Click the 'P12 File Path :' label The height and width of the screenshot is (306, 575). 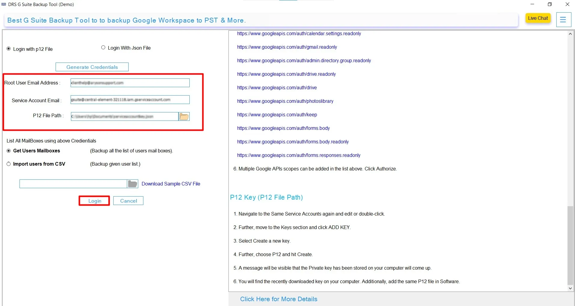(x=48, y=115)
